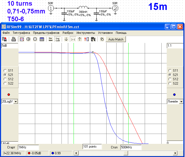This screenshot has height=157, width=185.
Task: Select the rectangular graph display icon
Action: [x=22, y=39]
